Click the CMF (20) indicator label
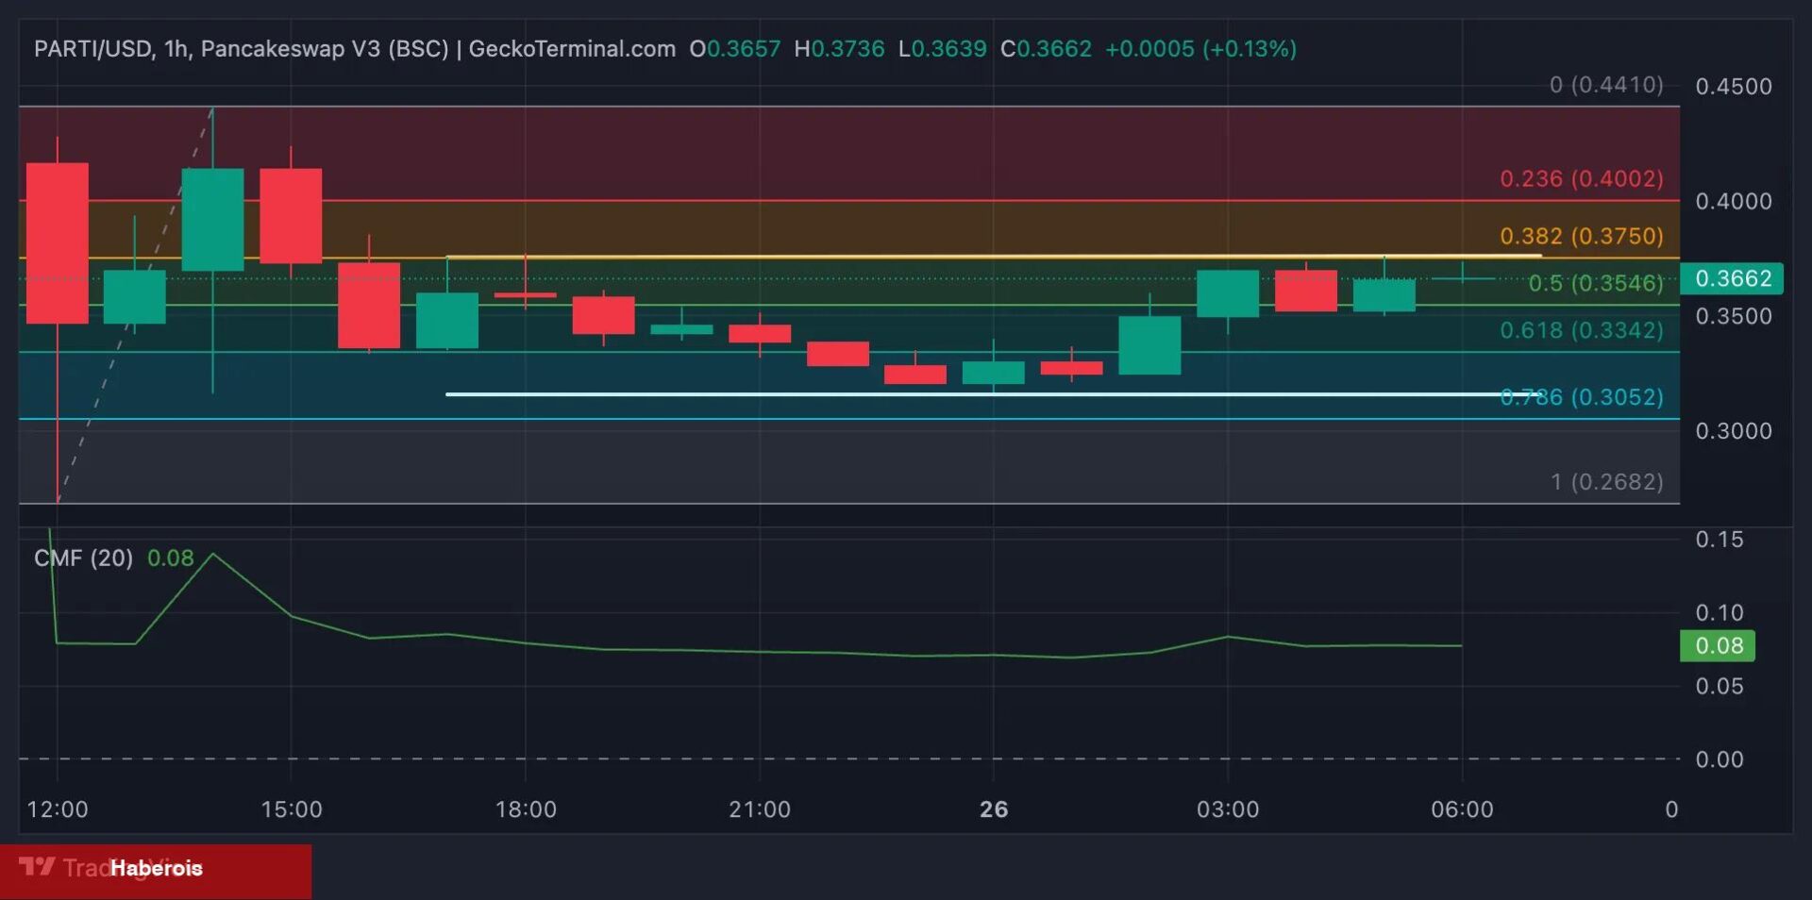 (83, 558)
